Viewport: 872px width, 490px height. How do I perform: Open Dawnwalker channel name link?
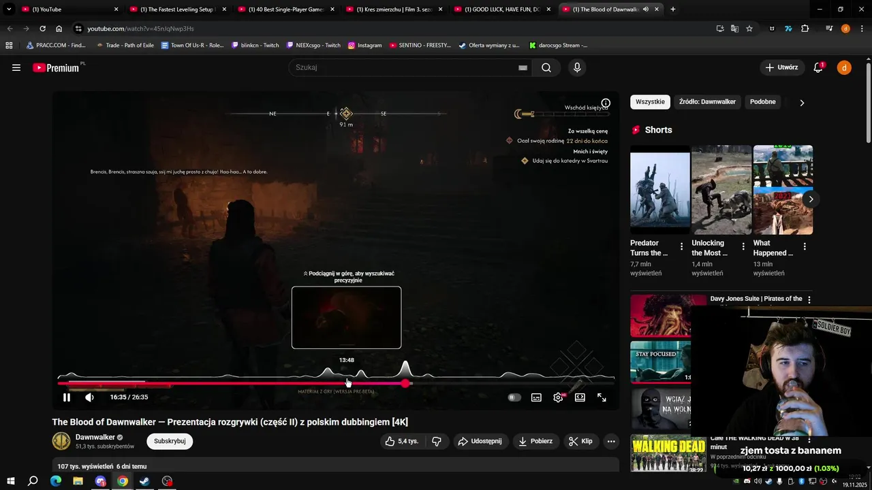[95, 437]
